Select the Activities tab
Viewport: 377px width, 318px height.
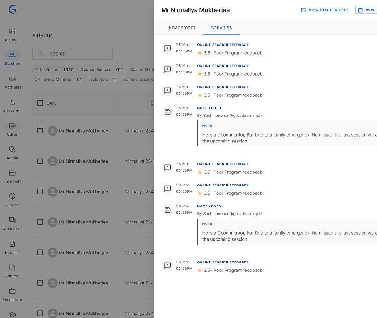221,27
